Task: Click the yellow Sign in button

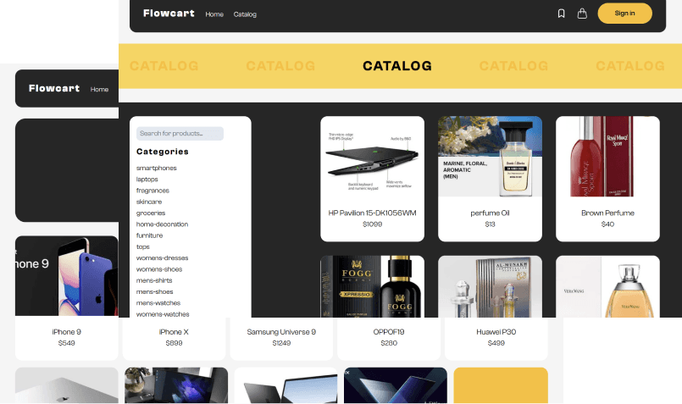Action: [624, 14]
